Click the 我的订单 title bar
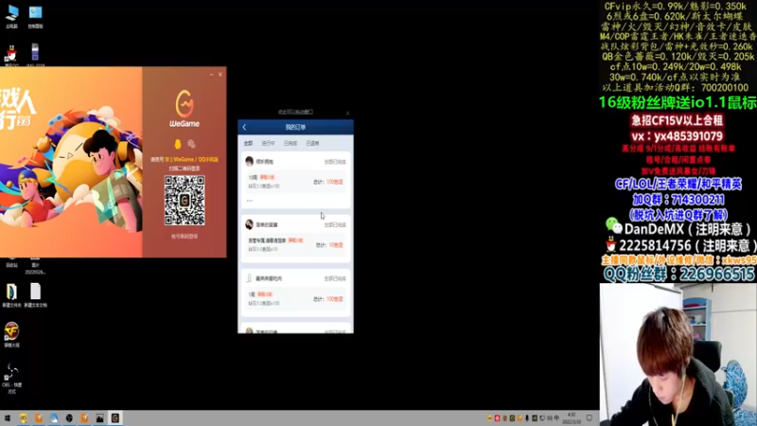The image size is (757, 426). (x=295, y=128)
